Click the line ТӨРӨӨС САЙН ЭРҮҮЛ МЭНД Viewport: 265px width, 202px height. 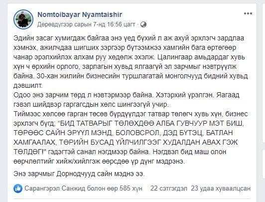[x=123, y=133]
